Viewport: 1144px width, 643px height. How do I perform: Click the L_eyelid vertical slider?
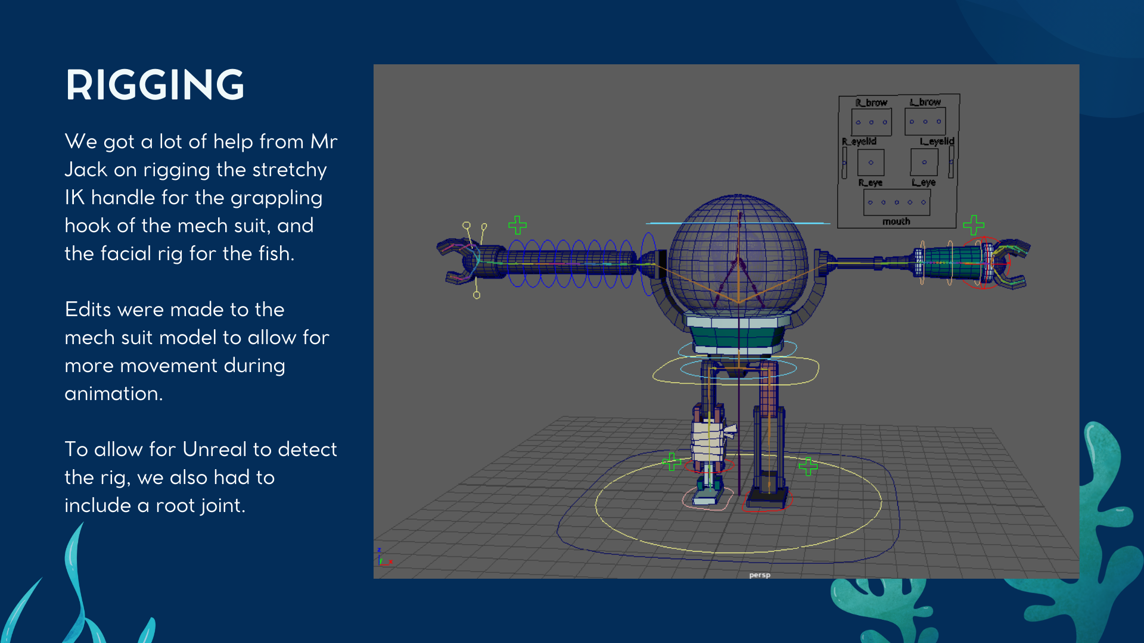tap(951, 163)
